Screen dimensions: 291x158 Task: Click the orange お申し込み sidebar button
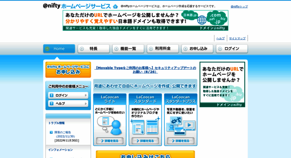tap(68, 70)
